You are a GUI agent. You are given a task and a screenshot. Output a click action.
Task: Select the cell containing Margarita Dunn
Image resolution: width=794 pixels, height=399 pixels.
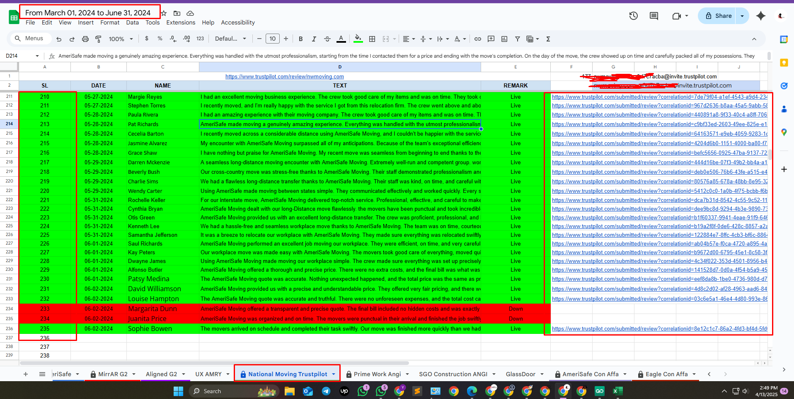162,309
